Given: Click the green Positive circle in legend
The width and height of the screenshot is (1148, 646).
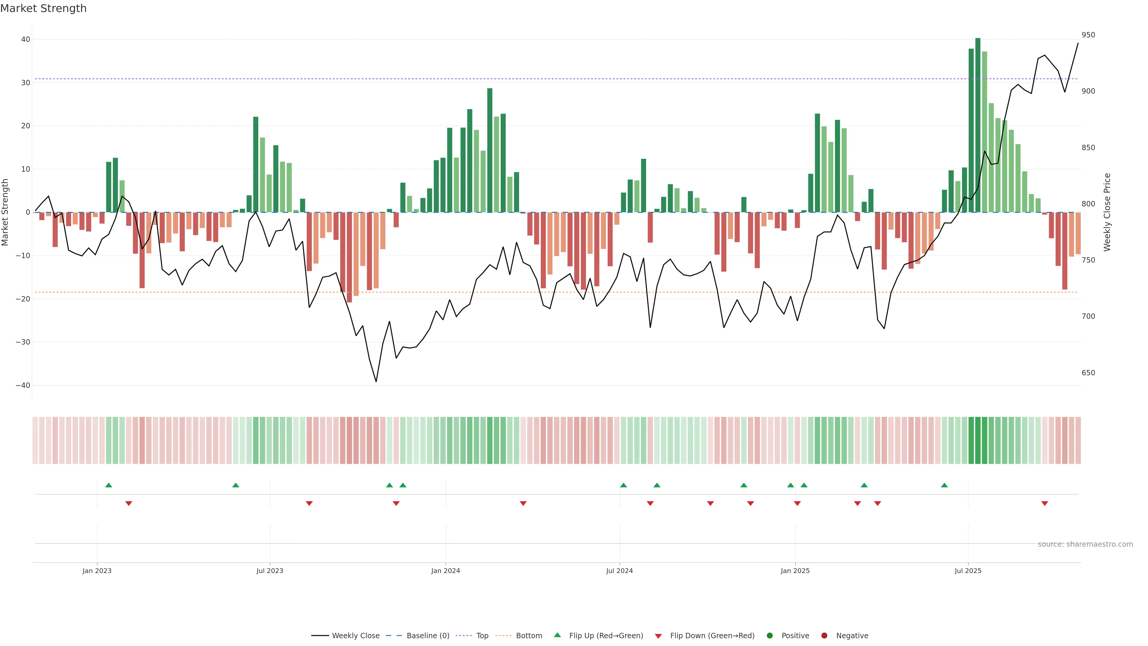Looking at the screenshot, I should (x=770, y=636).
